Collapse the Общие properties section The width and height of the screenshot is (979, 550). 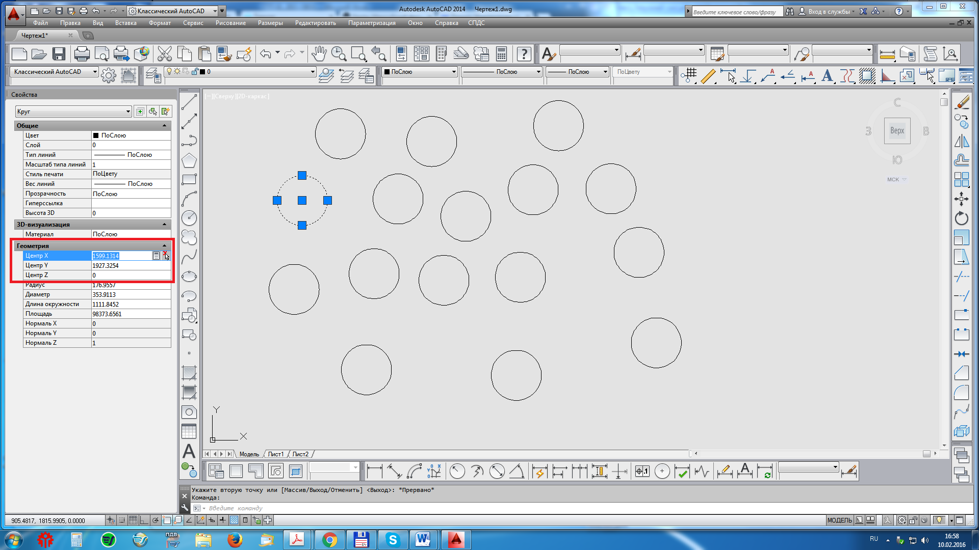click(164, 125)
